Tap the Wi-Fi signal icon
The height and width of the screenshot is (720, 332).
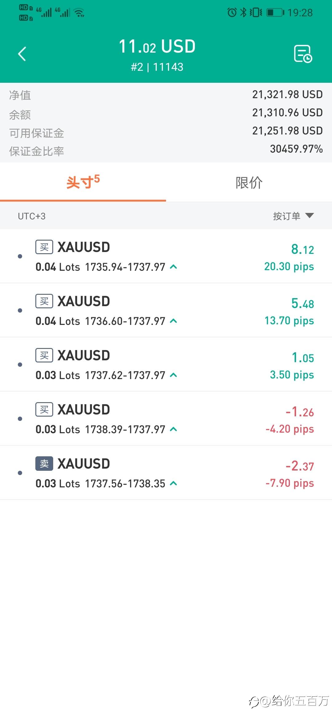(x=80, y=13)
